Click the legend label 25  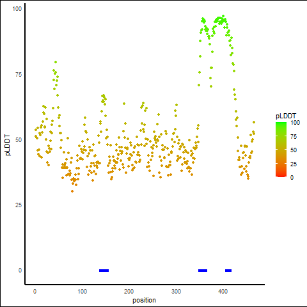[x=294, y=164]
